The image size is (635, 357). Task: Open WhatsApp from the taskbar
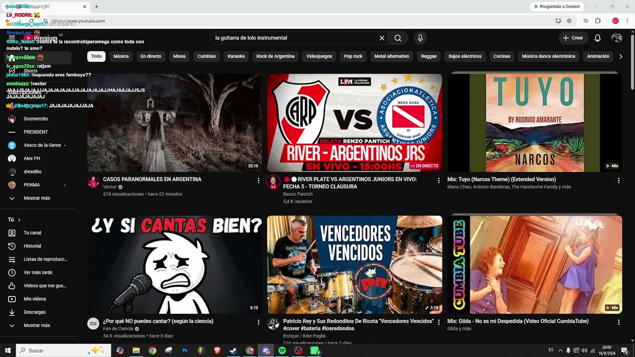pos(315,351)
